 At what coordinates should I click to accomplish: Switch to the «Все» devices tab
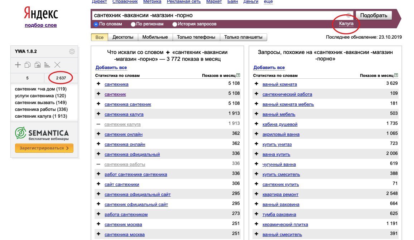tap(100, 37)
